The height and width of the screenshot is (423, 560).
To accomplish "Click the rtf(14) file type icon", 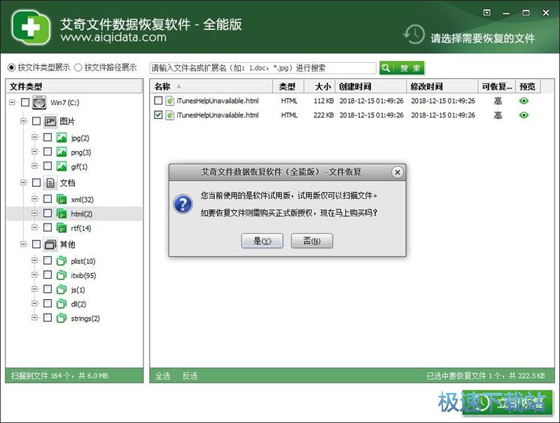I will 62,228.
